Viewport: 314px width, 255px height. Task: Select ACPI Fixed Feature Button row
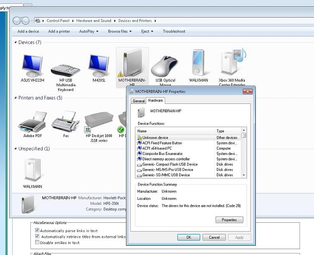pos(188,143)
